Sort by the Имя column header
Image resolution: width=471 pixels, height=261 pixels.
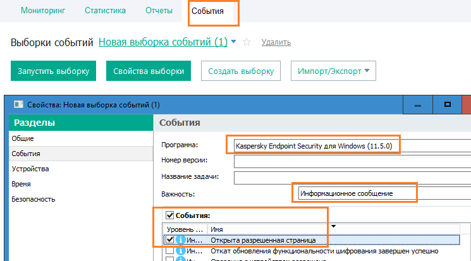(x=333, y=229)
